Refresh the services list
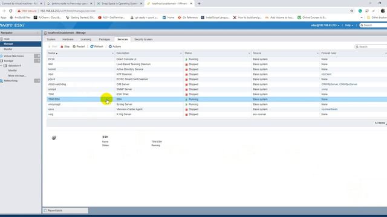Image resolution: width=387 pixels, height=217 pixels. (97, 46)
